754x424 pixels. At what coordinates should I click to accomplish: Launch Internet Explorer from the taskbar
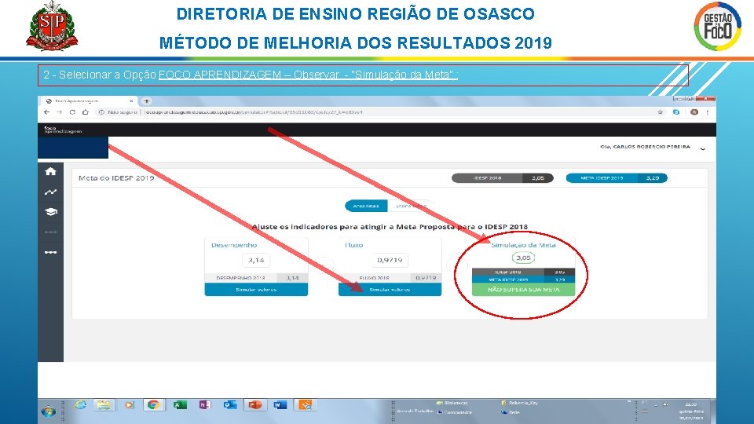coord(80,405)
